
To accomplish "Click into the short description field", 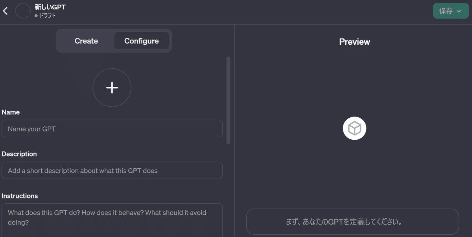I will click(x=112, y=171).
